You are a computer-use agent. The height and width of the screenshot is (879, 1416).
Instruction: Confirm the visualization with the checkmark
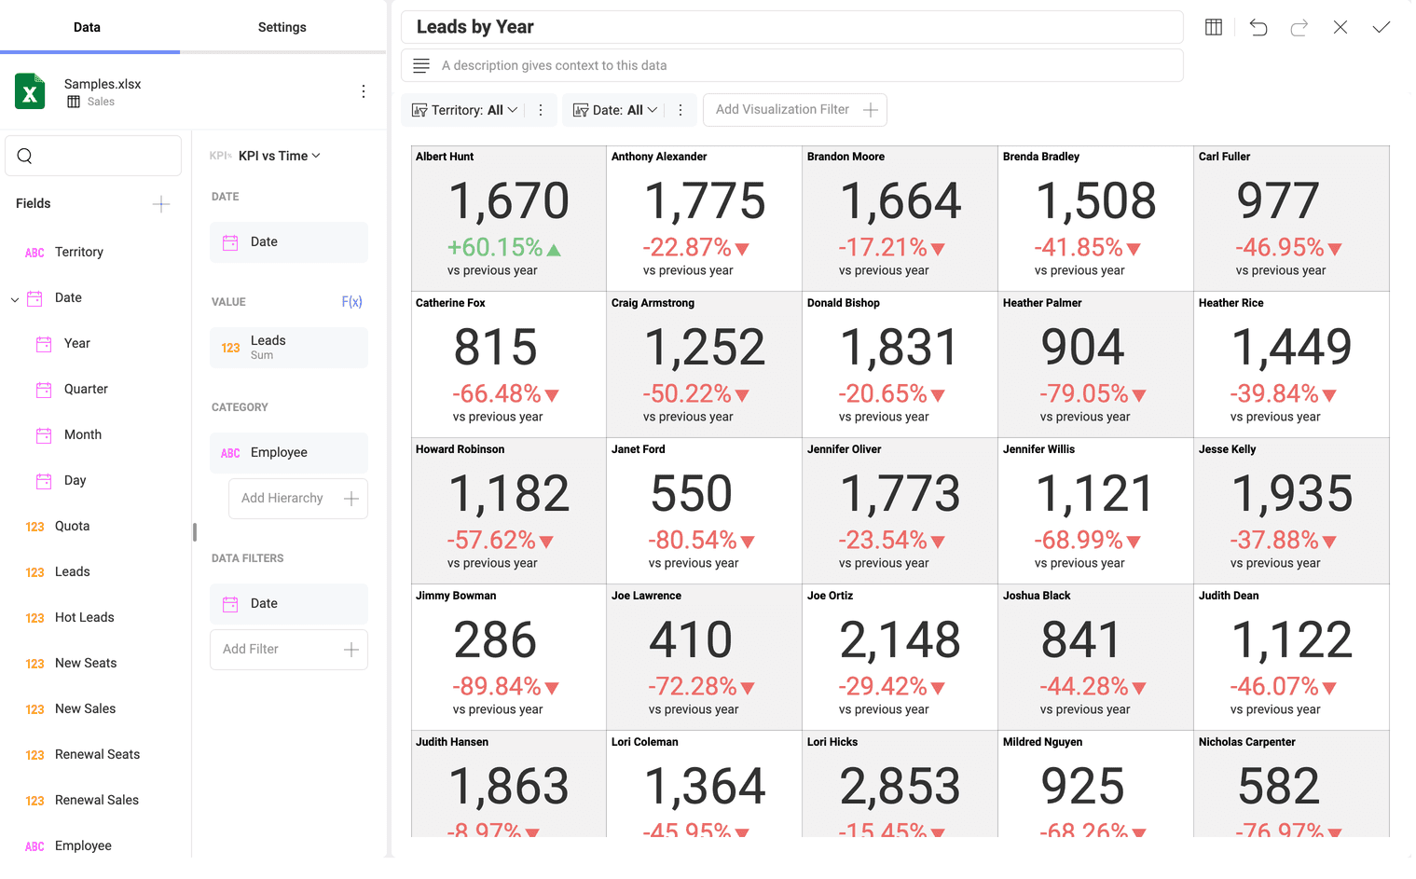click(1382, 27)
